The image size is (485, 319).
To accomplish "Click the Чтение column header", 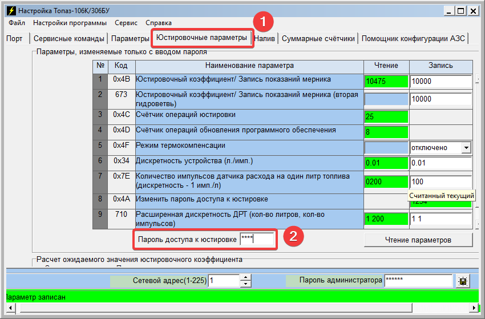I will [x=386, y=66].
